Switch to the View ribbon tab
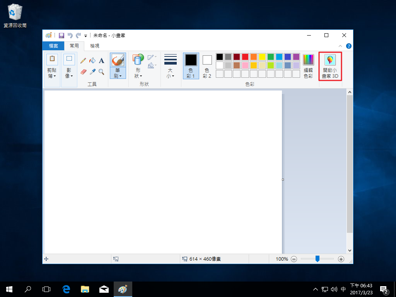The height and width of the screenshot is (297, 396). [94, 46]
